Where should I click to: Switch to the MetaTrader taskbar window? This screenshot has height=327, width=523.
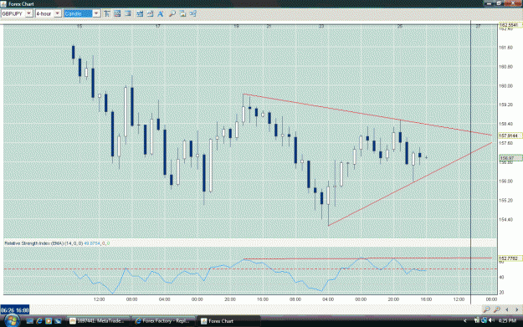pos(98,321)
